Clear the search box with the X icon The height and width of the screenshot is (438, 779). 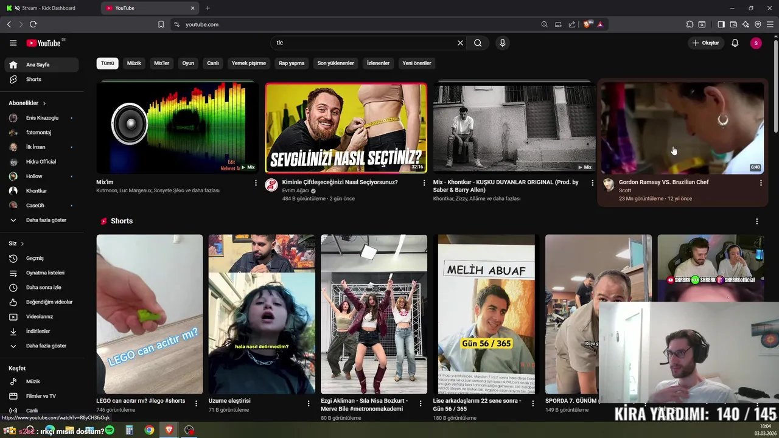[x=460, y=43]
